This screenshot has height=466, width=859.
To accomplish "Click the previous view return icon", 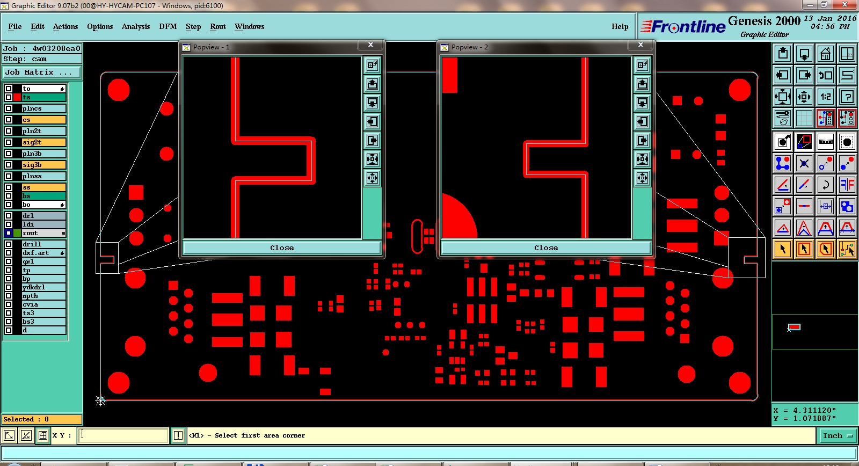I will (826, 75).
